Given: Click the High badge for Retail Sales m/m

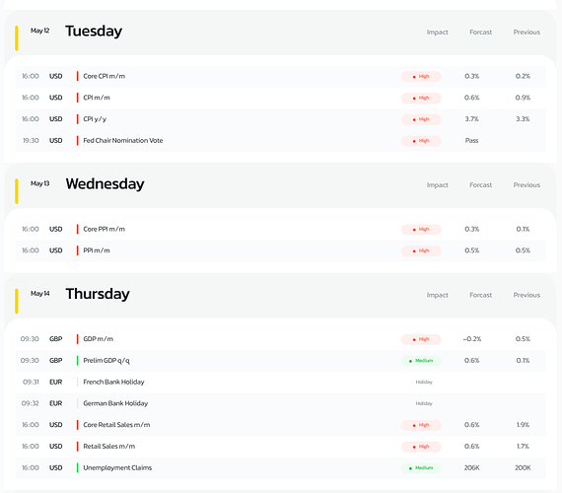Looking at the screenshot, I should click(x=421, y=447).
